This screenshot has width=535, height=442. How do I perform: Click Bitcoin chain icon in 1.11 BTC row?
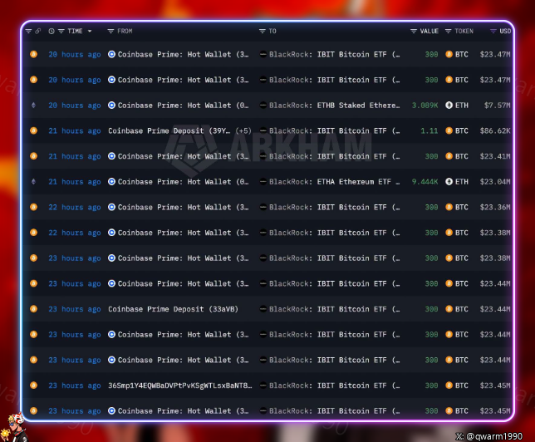click(x=33, y=130)
